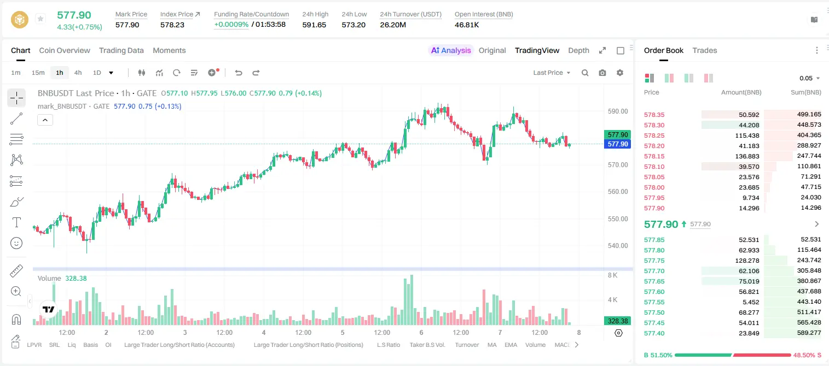The width and height of the screenshot is (829, 366).
Task: Switch to the Trades tab
Action: (705, 50)
